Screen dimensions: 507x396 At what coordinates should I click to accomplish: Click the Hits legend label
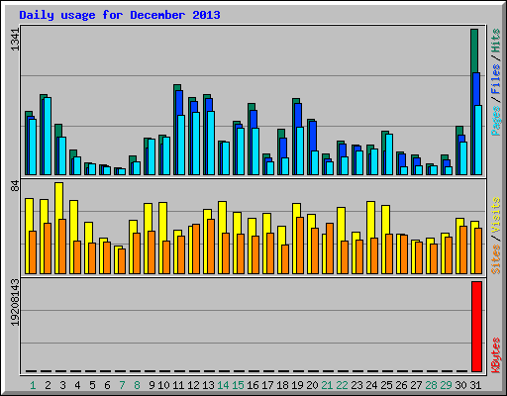pos(495,41)
